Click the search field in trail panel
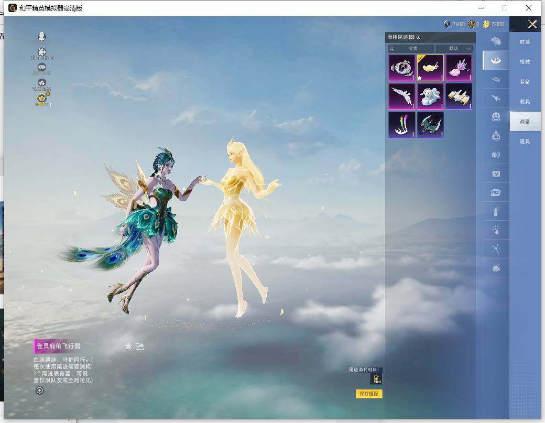545x423 pixels. click(411, 48)
